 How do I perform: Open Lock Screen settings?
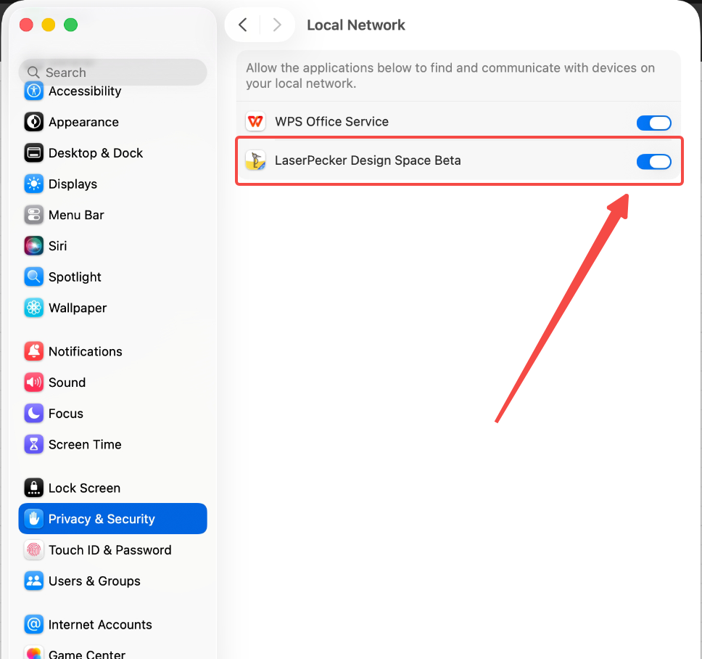pyautogui.click(x=112, y=488)
